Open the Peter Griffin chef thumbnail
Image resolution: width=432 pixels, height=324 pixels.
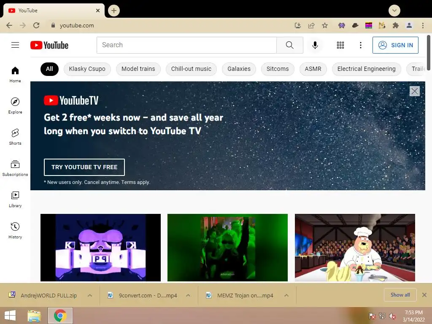355,248
